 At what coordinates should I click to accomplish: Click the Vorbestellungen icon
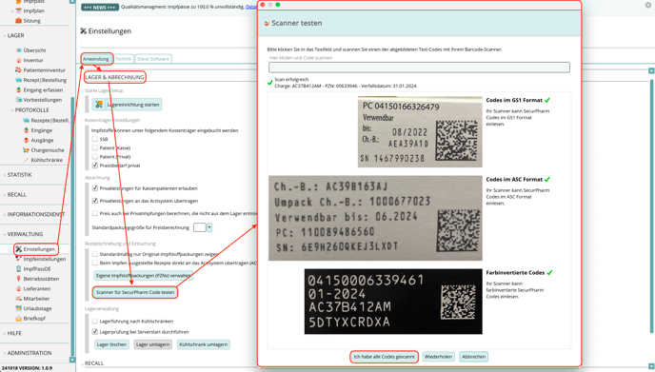click(x=18, y=100)
